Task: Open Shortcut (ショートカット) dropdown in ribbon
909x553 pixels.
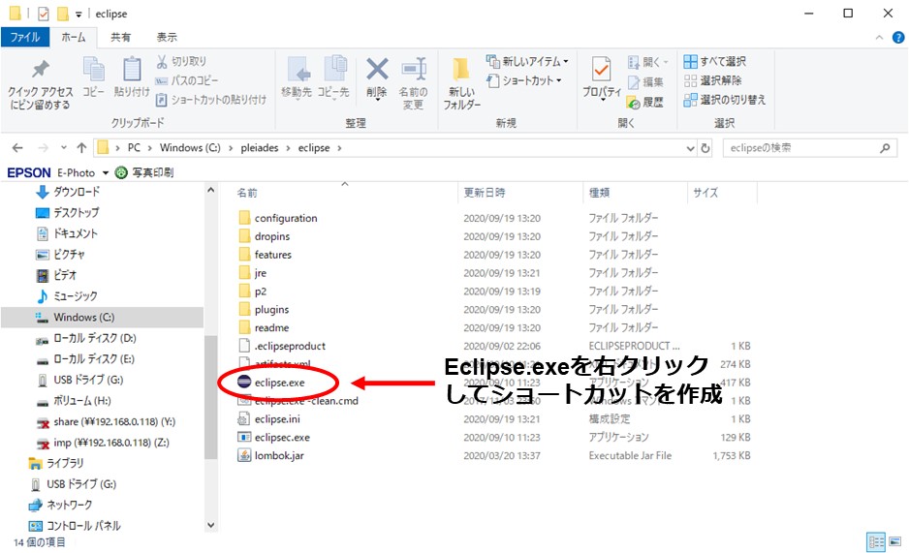Action: [x=524, y=80]
